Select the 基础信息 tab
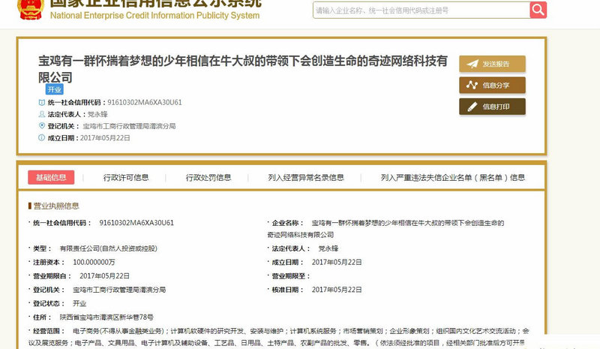Screen dimensions: 600x349 click(51, 177)
